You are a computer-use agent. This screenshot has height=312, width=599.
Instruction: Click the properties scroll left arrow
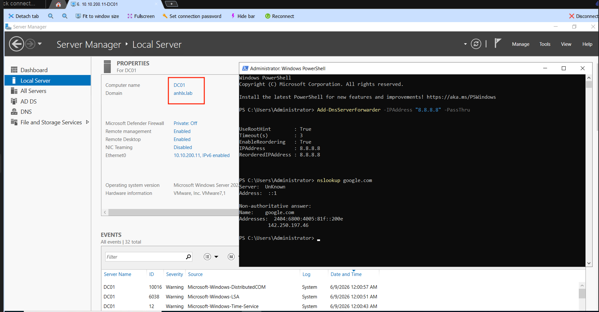105,212
